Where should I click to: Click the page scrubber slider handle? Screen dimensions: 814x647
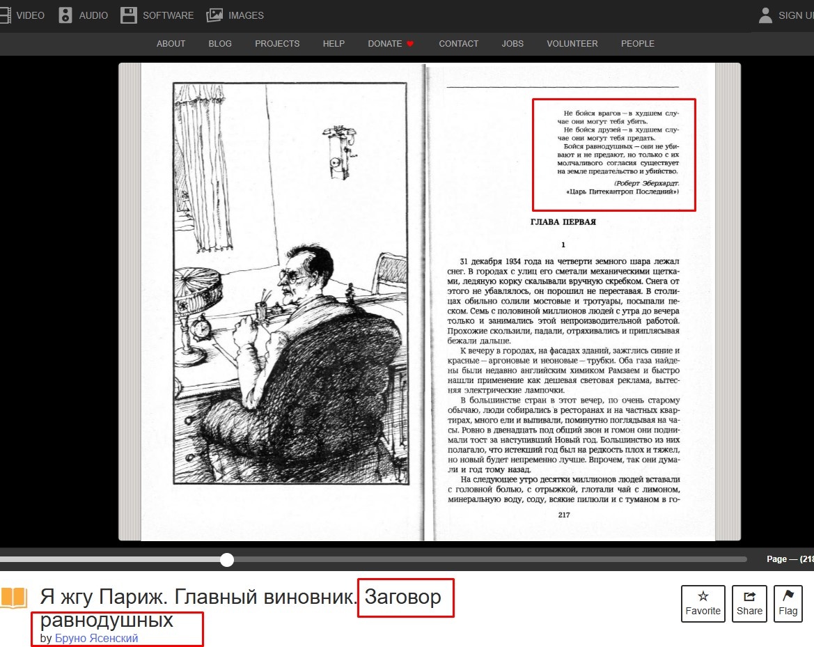227,559
